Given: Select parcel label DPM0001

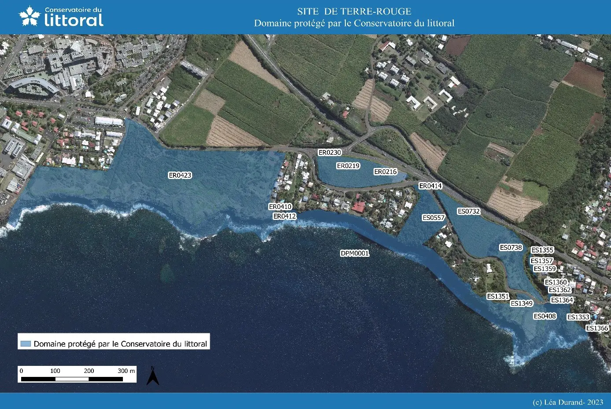Looking at the screenshot, I should click(355, 253).
